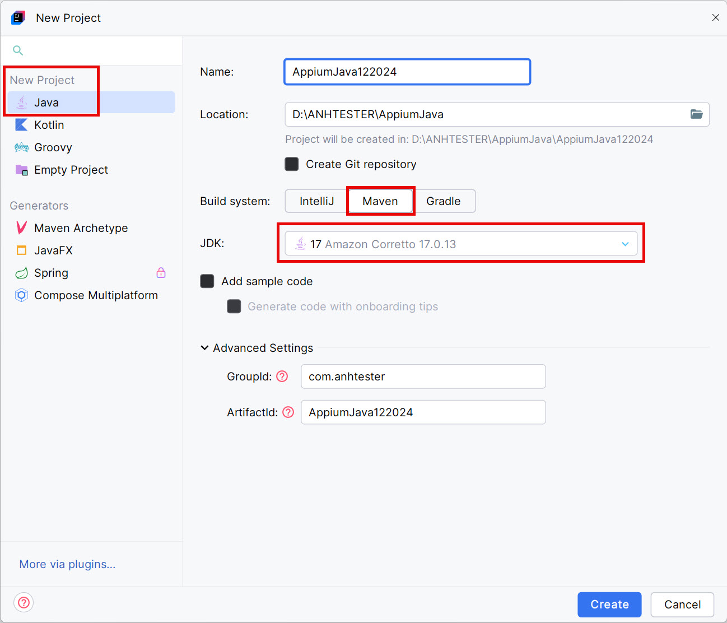Show ArtifactId help tooltip icon
Image resolution: width=727 pixels, height=623 pixels.
coord(288,412)
